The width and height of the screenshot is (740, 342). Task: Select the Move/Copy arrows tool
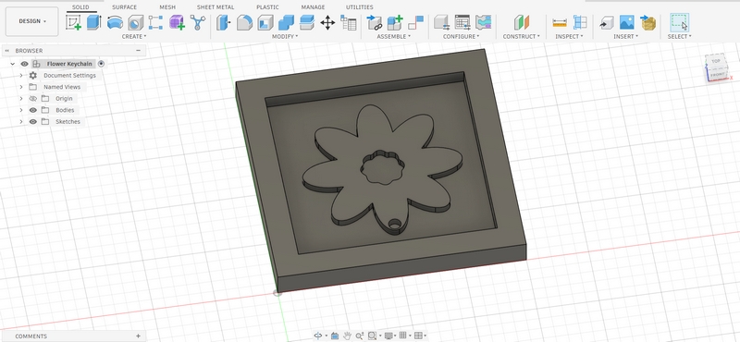click(x=327, y=22)
